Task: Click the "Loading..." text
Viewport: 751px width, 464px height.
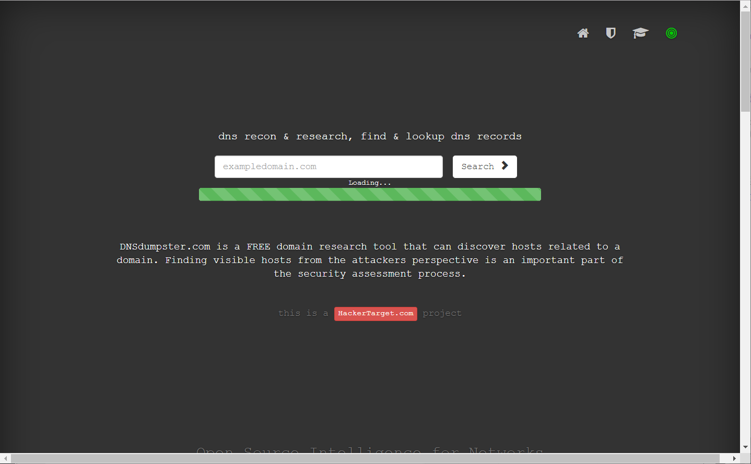Action: pyautogui.click(x=370, y=183)
